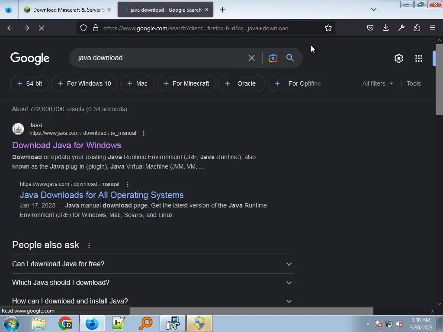The image size is (443, 332).
Task: Expand Which Java should I download
Action: (153, 283)
